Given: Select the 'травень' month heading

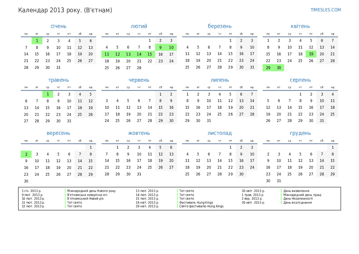Looking at the screenshot, I should tap(58, 80).
